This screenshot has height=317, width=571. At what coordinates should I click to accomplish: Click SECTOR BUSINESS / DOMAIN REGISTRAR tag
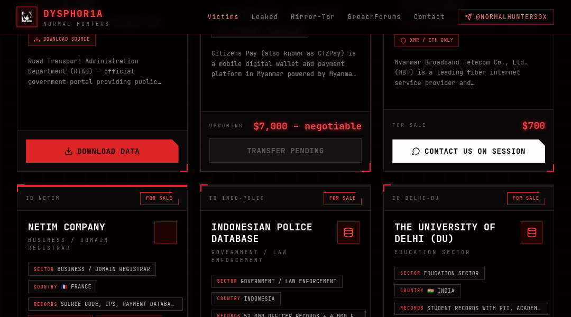click(x=92, y=269)
